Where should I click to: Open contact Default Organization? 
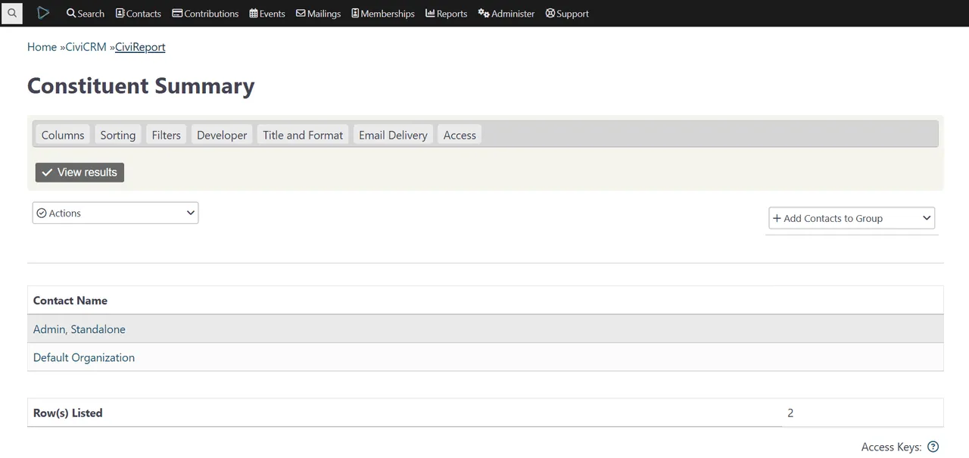coord(84,357)
